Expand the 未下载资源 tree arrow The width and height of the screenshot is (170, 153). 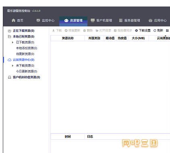(12, 66)
